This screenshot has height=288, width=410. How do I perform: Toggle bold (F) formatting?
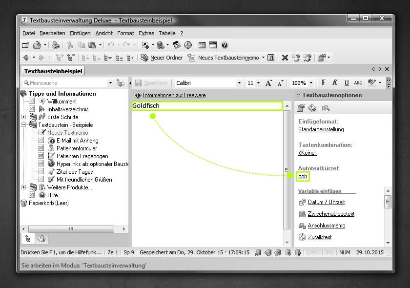324,83
